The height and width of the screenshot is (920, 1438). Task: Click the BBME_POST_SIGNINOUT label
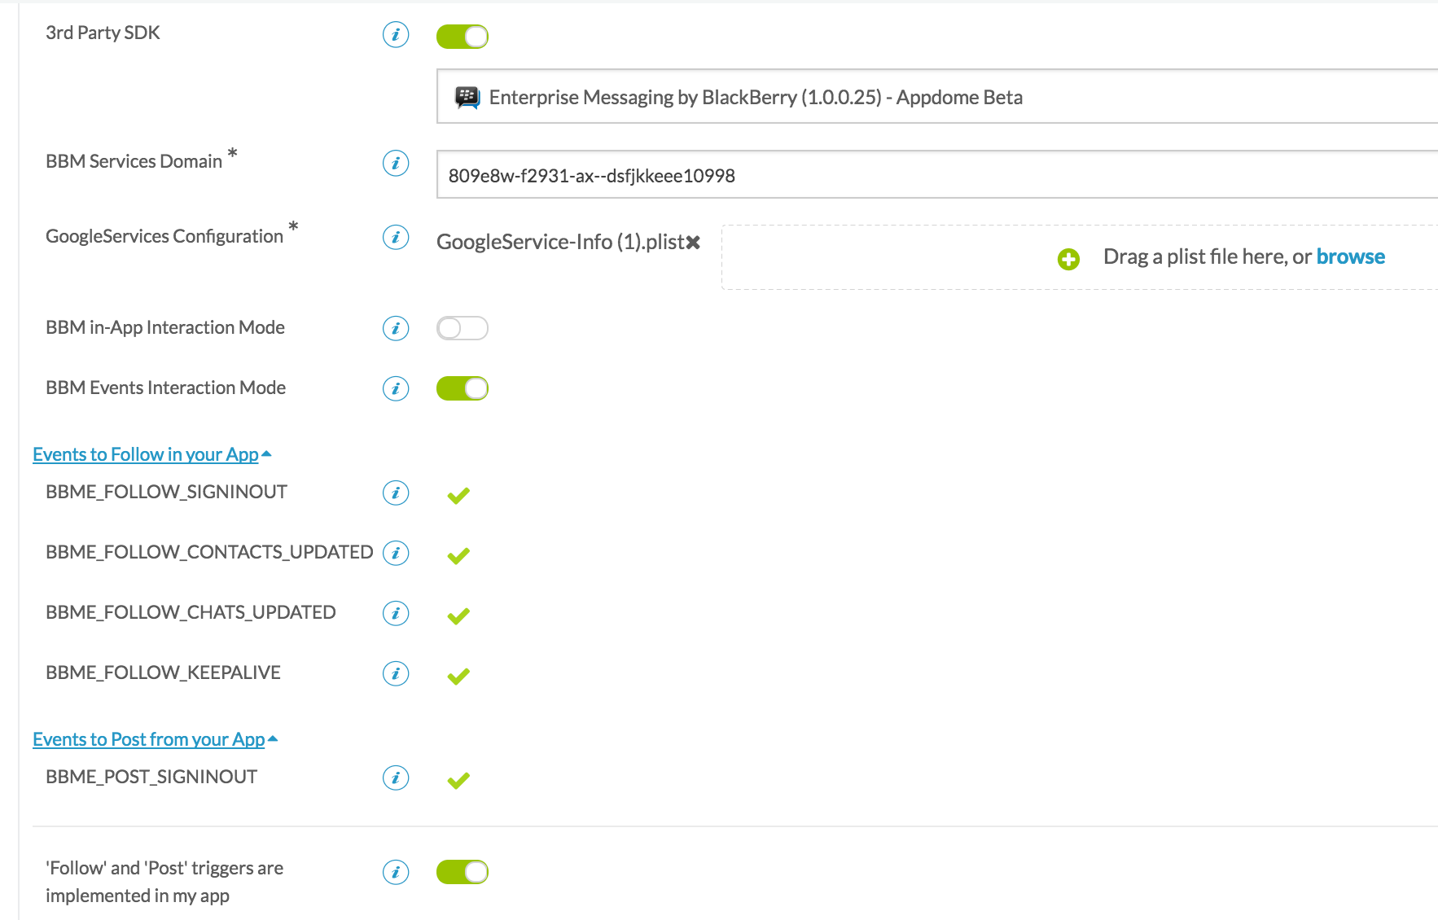click(151, 777)
